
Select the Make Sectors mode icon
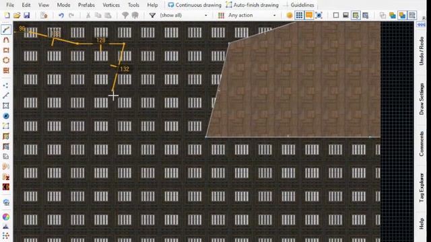(6, 126)
